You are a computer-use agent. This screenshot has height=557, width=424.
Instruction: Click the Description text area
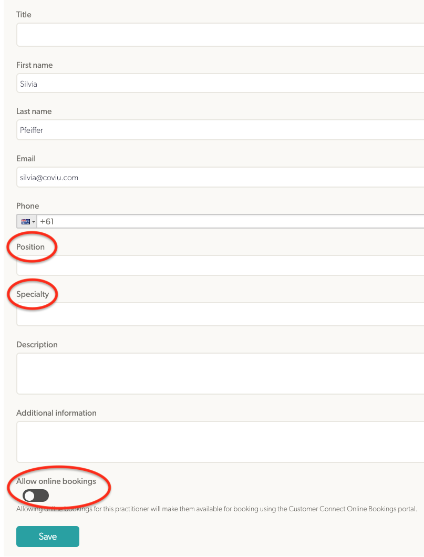pos(220,373)
